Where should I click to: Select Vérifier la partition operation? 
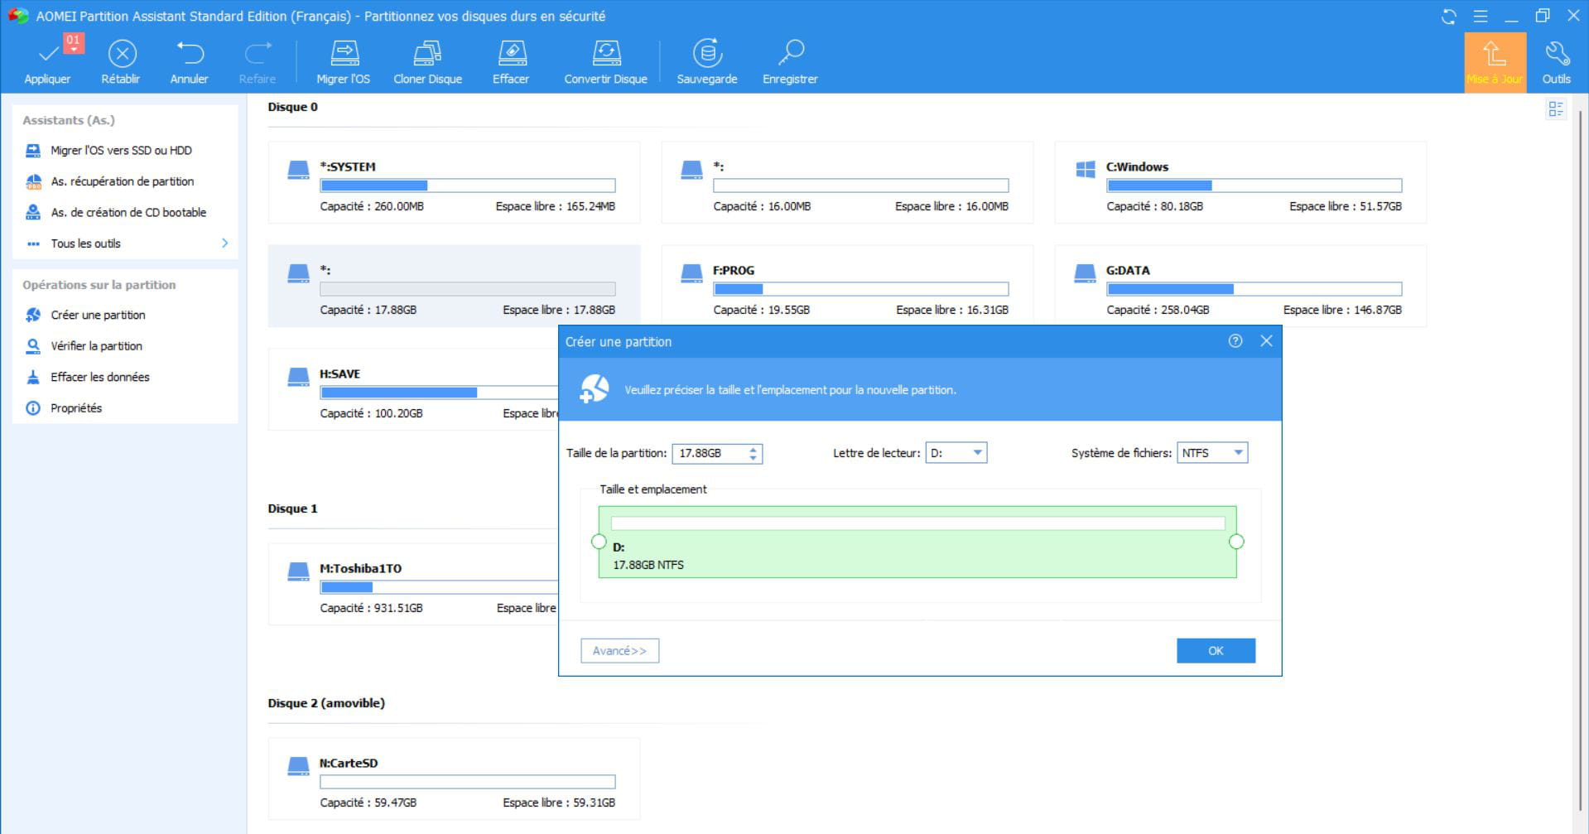coord(96,346)
